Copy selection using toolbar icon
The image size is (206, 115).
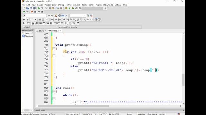[x=50, y=8]
